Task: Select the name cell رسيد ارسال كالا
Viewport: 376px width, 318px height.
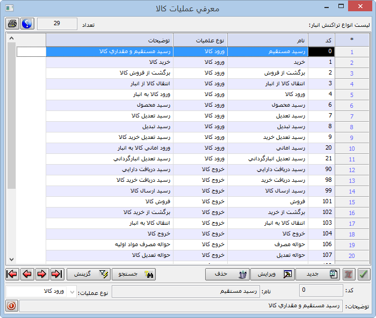Action: 267,191
